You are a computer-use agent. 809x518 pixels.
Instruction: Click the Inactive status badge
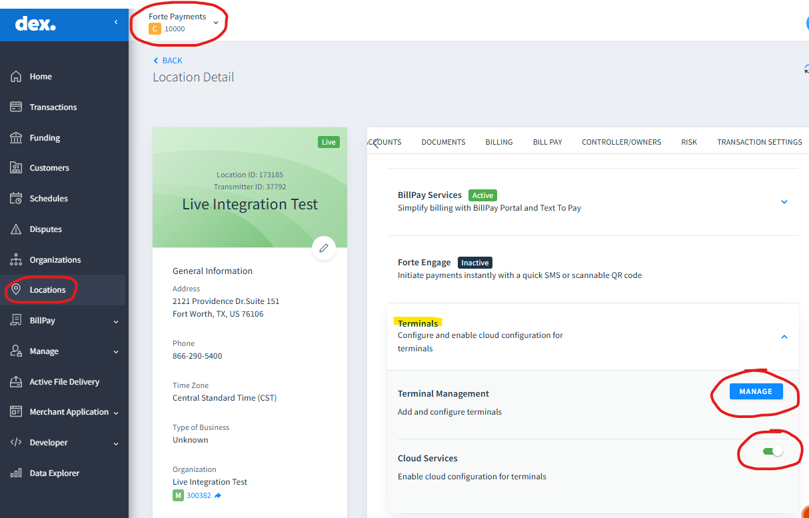(x=475, y=263)
